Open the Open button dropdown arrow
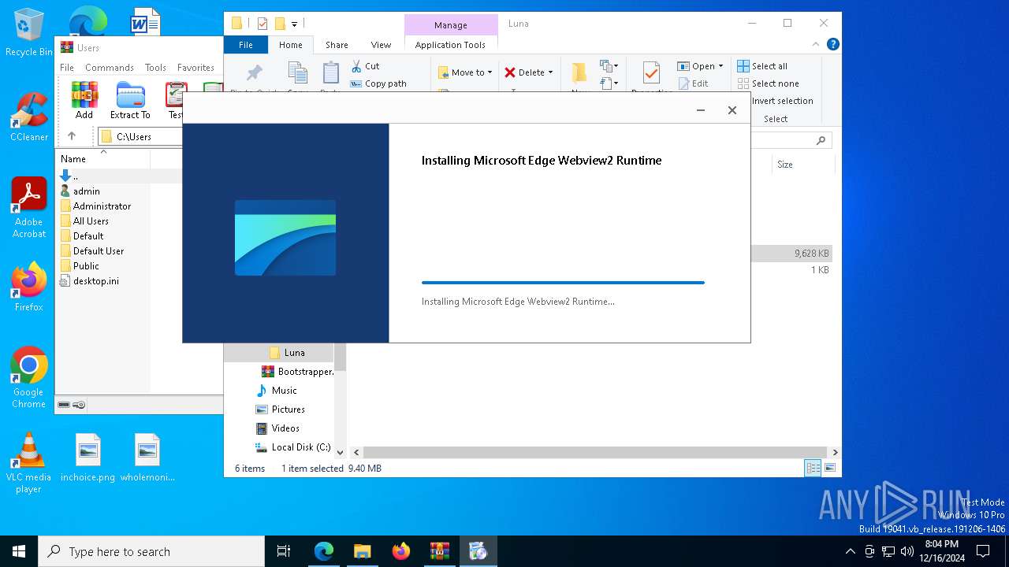The width and height of the screenshot is (1009, 567). pyautogui.click(x=720, y=66)
